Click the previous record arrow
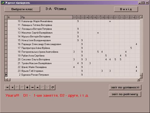The width and height of the screenshot is (150, 113). pyautogui.click(x=12, y=87)
